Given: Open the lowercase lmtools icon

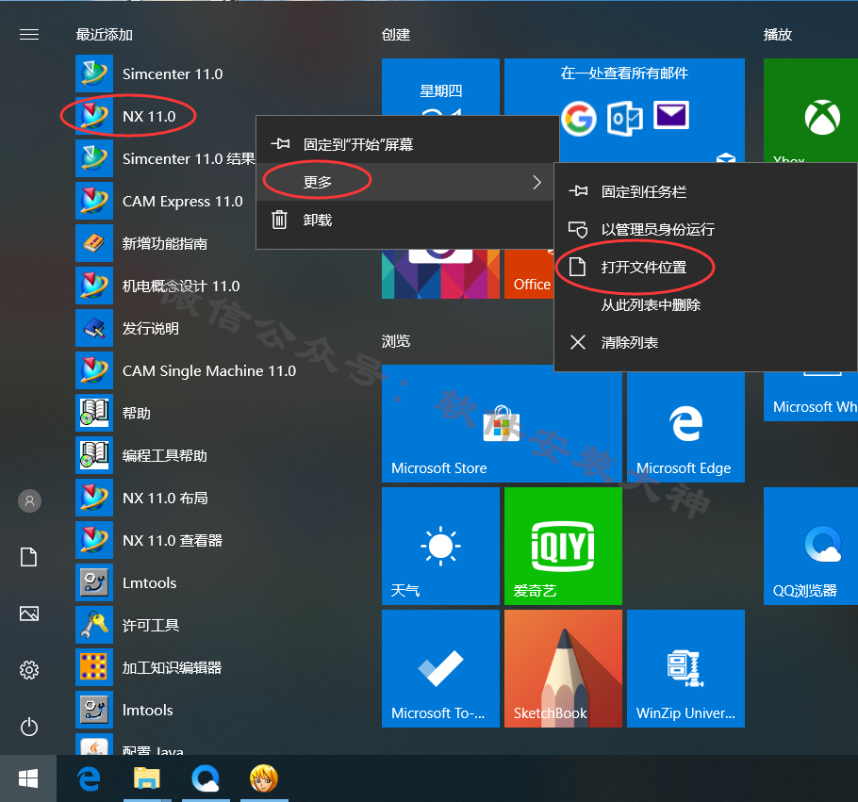Looking at the screenshot, I should pos(94,710).
